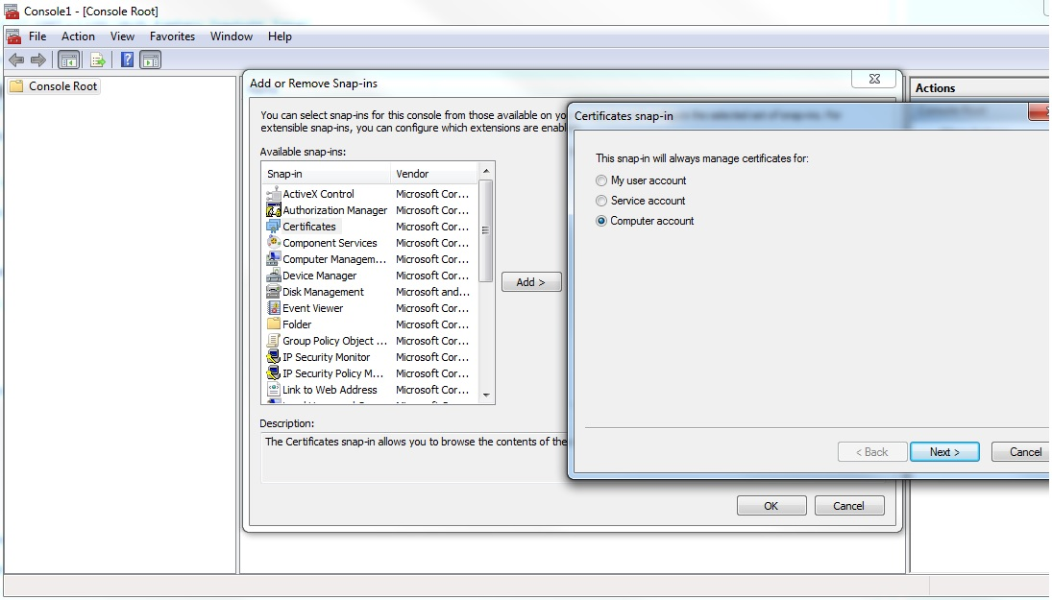Open the Help toolbar icon
Viewport: 1052px width, 600px height.
127,60
